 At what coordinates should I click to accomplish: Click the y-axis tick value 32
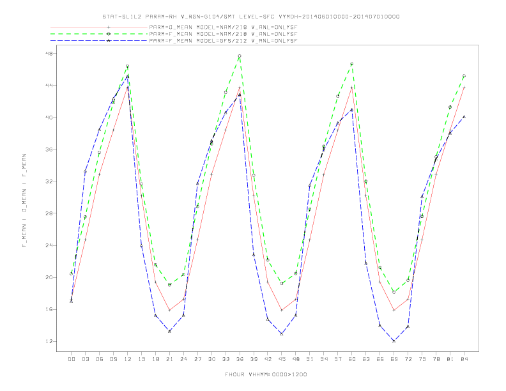(x=49, y=181)
